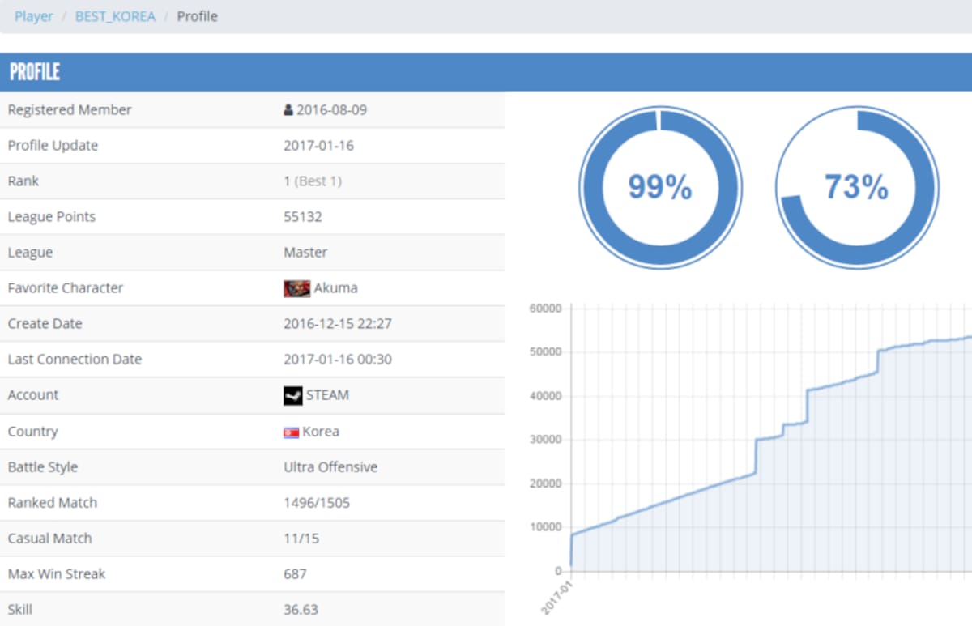The height and width of the screenshot is (626, 972).
Task: Click the PROFILE section header
Action: pos(486,72)
